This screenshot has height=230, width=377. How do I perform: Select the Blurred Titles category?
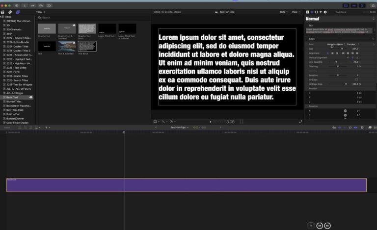point(14,102)
